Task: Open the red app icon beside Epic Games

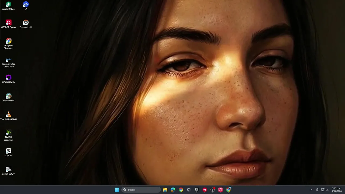Action: [x=205, y=190]
